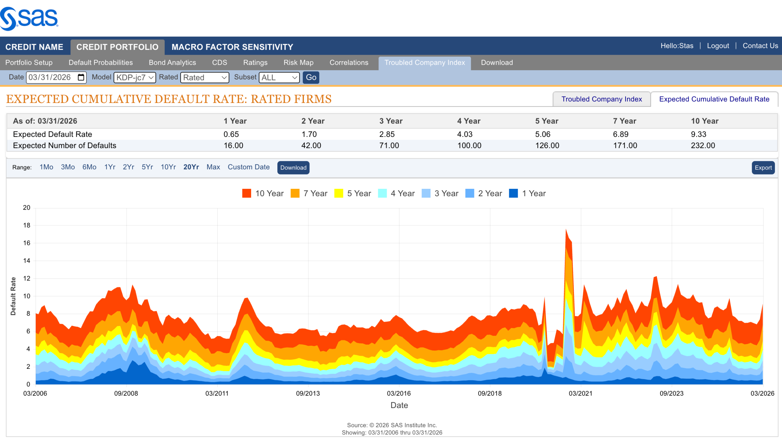Set the chart range to 5Yr
782x439 pixels.
(x=147, y=167)
